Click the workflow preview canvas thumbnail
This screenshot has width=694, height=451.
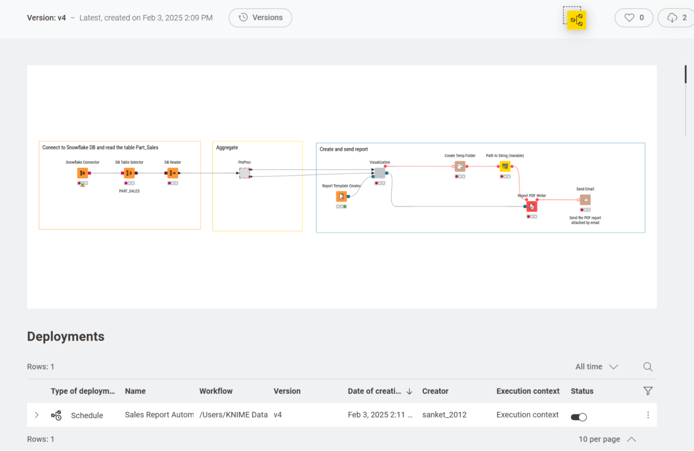[342, 187]
